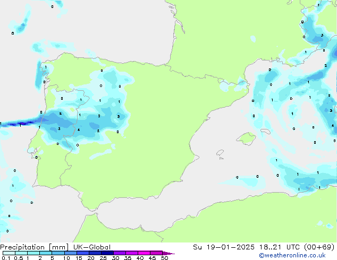Click the "Precipitation [mm]" title text
Viewport: 337px width, 260px height.
coord(34,247)
